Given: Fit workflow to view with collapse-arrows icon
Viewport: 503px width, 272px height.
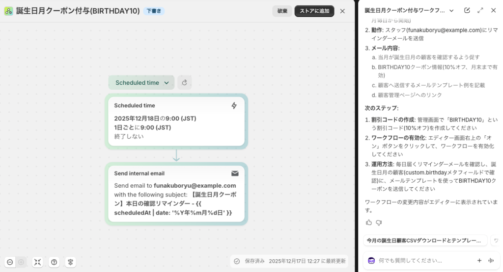Looking at the screenshot, I should click(x=37, y=262).
